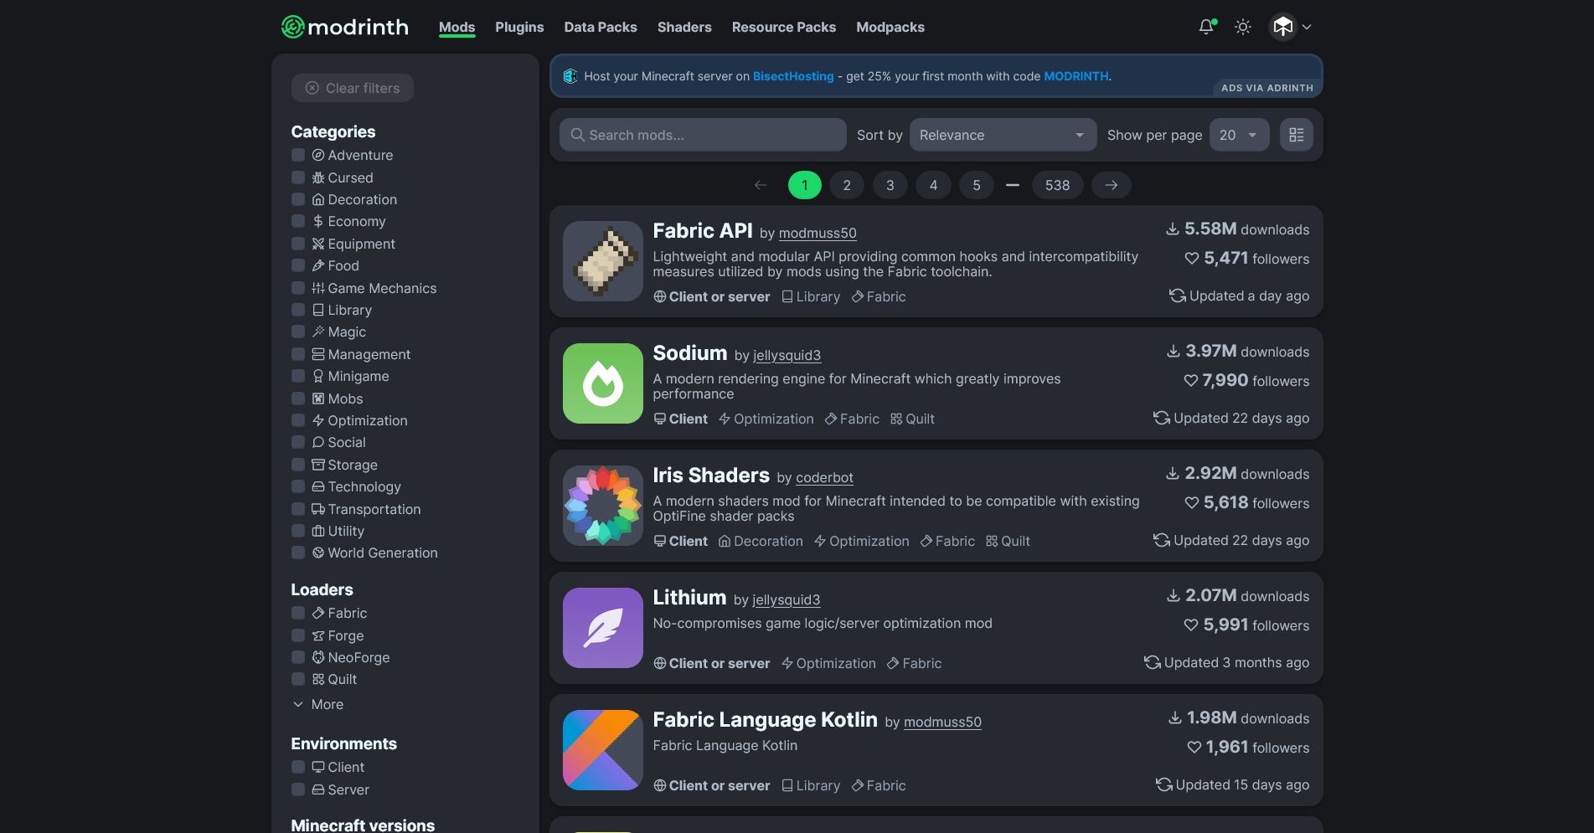The image size is (1594, 833).
Task: Click the Modrinth logo
Action: click(x=344, y=27)
